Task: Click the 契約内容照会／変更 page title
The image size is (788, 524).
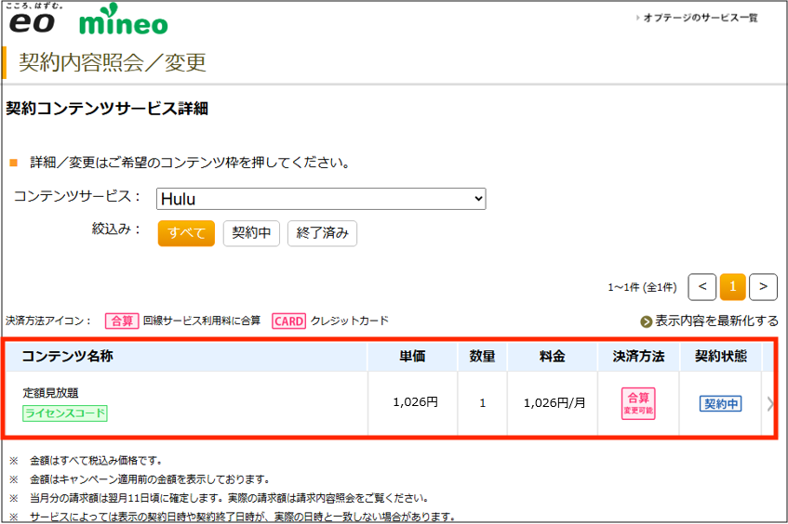Action: tap(113, 63)
